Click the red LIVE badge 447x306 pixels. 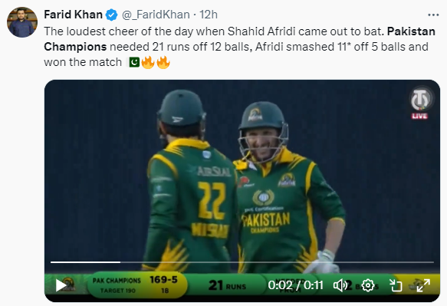pos(419,116)
